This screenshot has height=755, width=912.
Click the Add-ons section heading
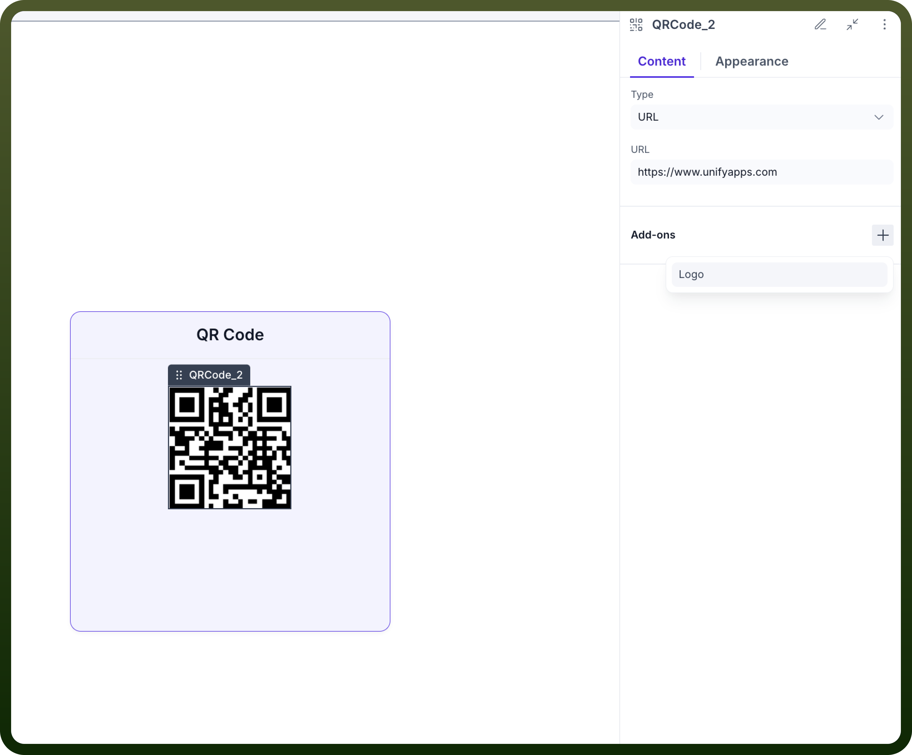pyautogui.click(x=653, y=235)
